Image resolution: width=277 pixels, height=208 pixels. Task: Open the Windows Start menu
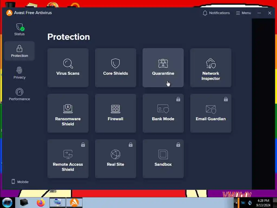[x=7, y=203]
